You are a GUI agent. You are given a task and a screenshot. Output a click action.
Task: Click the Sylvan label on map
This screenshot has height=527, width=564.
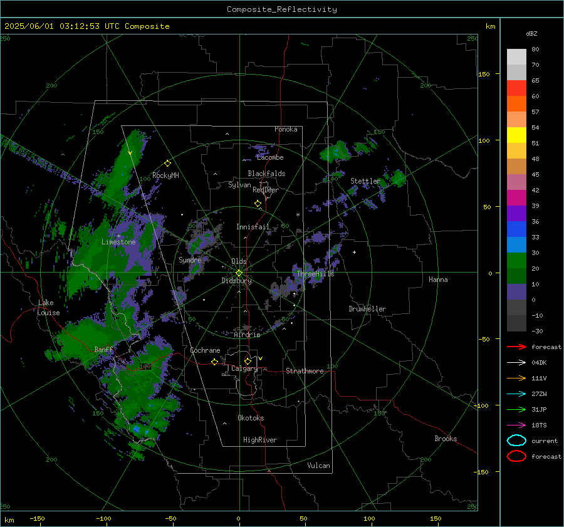pyautogui.click(x=239, y=185)
